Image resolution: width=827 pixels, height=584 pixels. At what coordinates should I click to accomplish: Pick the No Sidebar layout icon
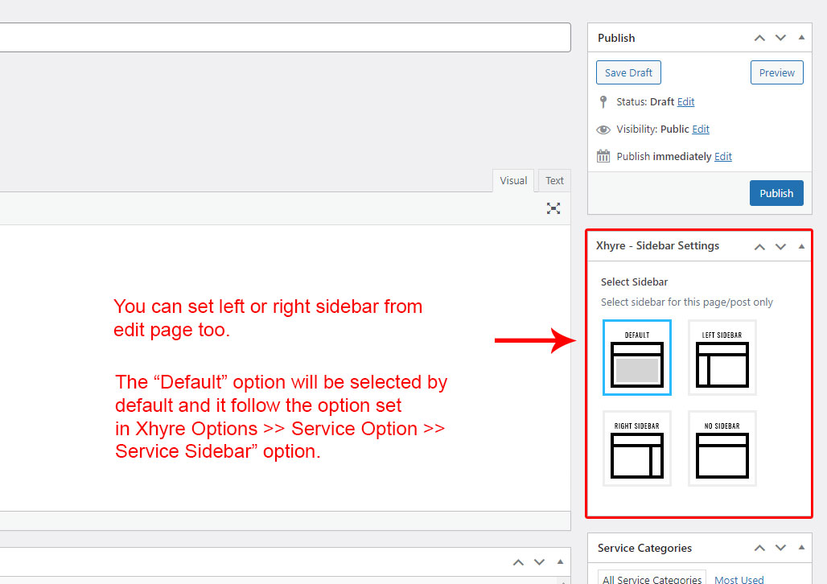[722, 448]
